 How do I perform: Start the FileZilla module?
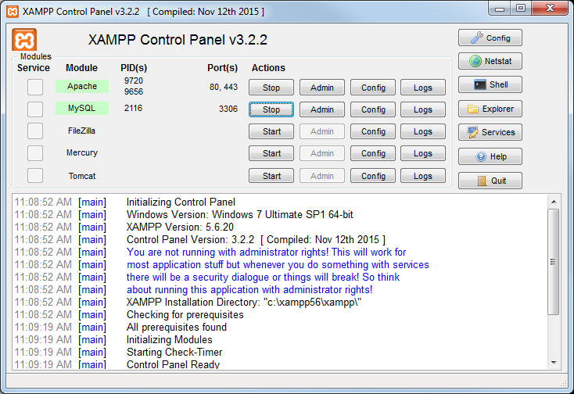pyautogui.click(x=271, y=131)
